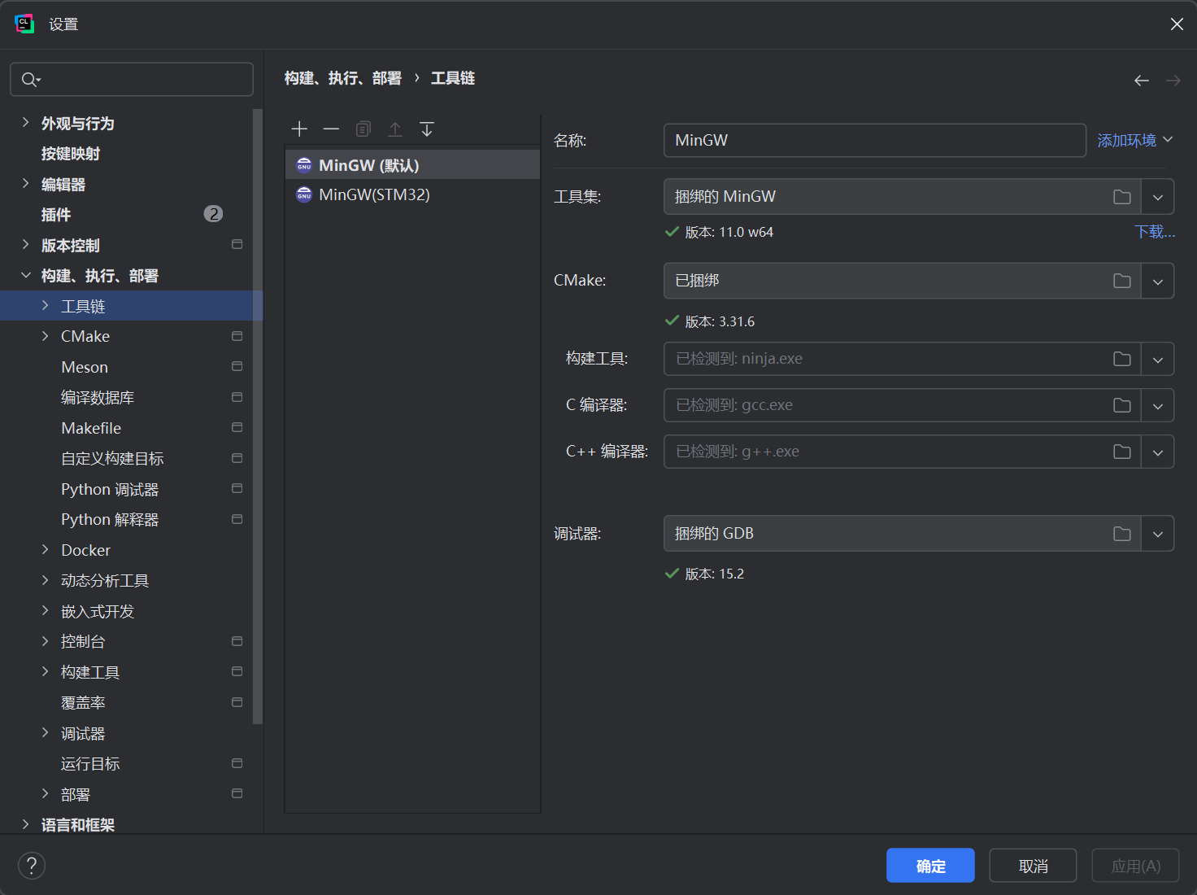This screenshot has width=1197, height=895.
Task: Click project-level icon next to Meson
Action: tap(237, 366)
